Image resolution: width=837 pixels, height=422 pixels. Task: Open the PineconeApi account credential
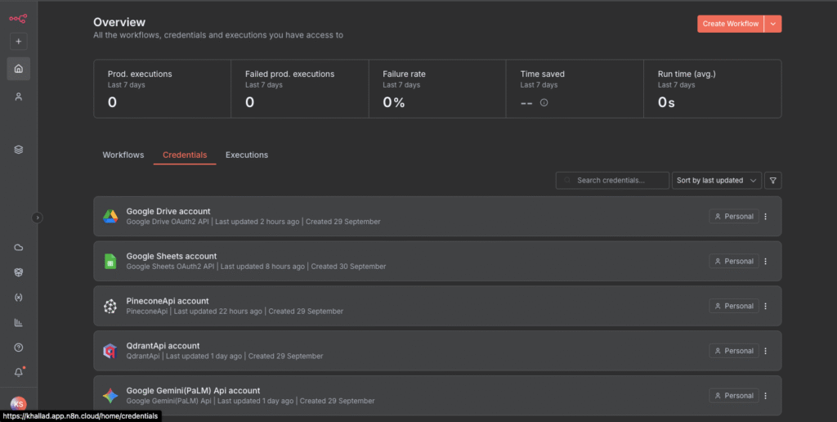coord(168,301)
